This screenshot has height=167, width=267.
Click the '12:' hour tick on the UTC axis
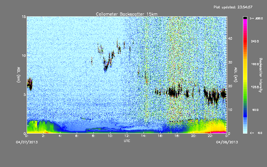coord(127,136)
